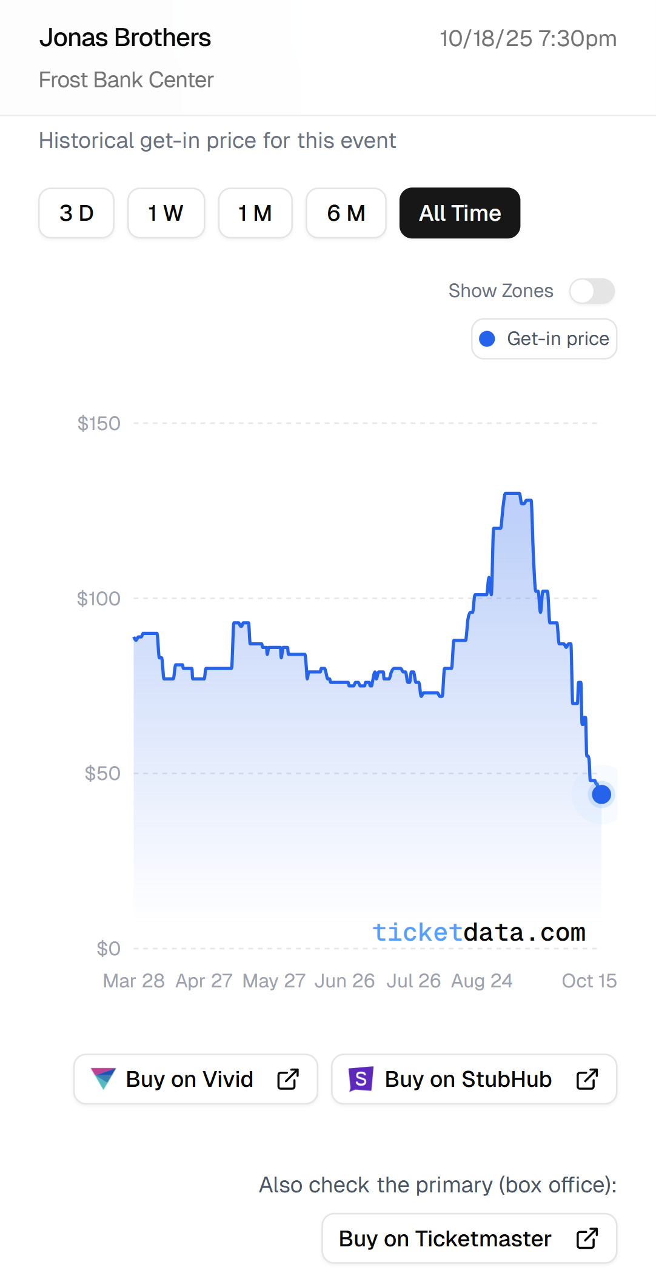The height and width of the screenshot is (1287, 656).
Task: Select the 6 M time range
Action: [346, 213]
